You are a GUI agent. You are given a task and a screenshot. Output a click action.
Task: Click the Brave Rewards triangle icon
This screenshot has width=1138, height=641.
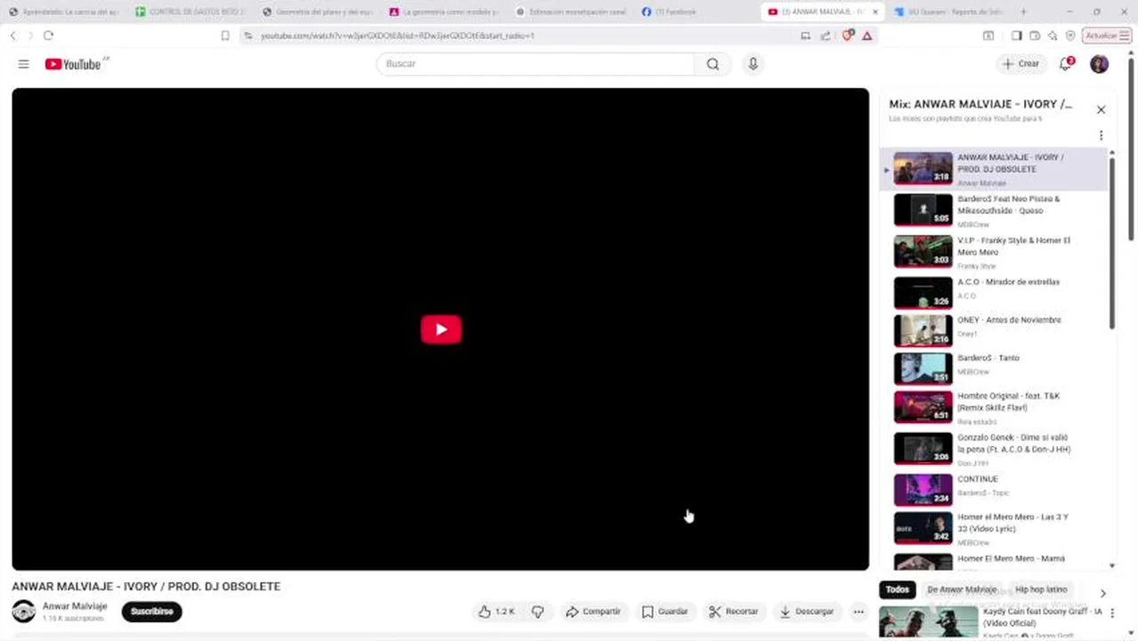(x=866, y=36)
